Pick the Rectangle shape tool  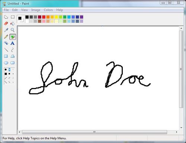point(6,56)
